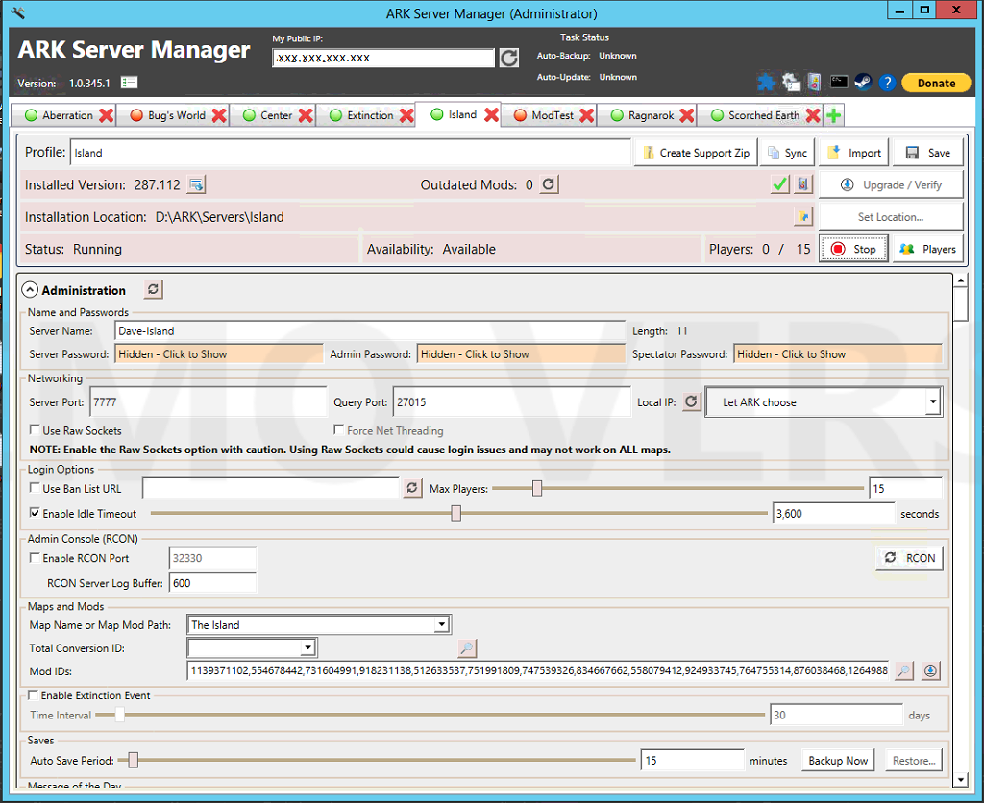Download mods icon beside Mod IDs

(930, 670)
